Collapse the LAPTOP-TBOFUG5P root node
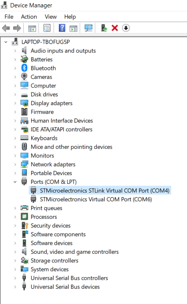This screenshot has height=304, width=187. 6,42
